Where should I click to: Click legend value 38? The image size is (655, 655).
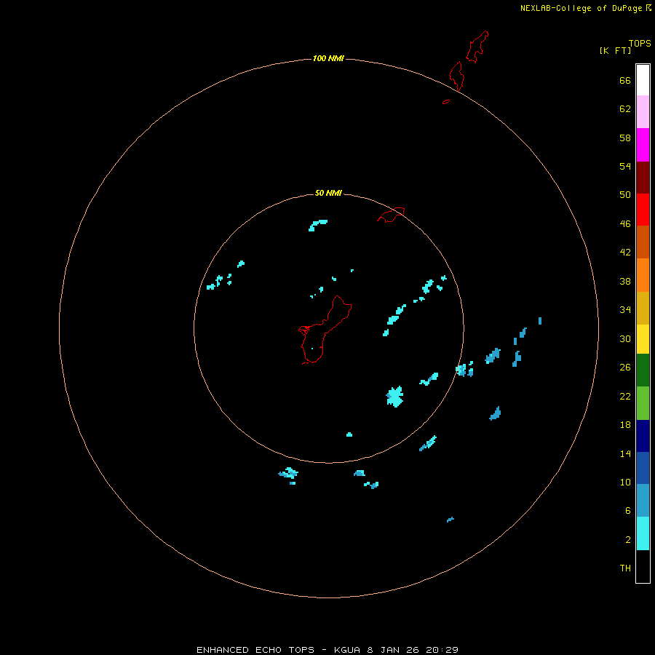(625, 281)
